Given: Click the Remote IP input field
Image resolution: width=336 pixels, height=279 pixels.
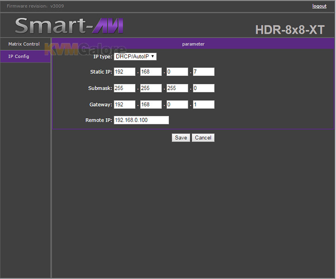Looking at the screenshot, I should (141, 120).
